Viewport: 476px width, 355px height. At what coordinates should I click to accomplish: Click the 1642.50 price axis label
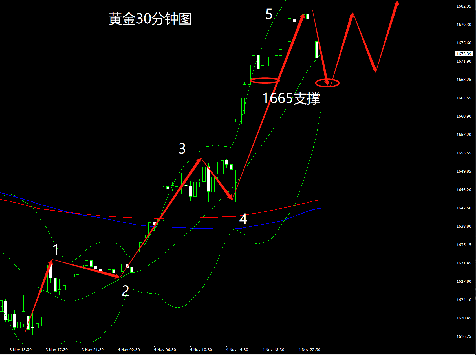(x=464, y=208)
